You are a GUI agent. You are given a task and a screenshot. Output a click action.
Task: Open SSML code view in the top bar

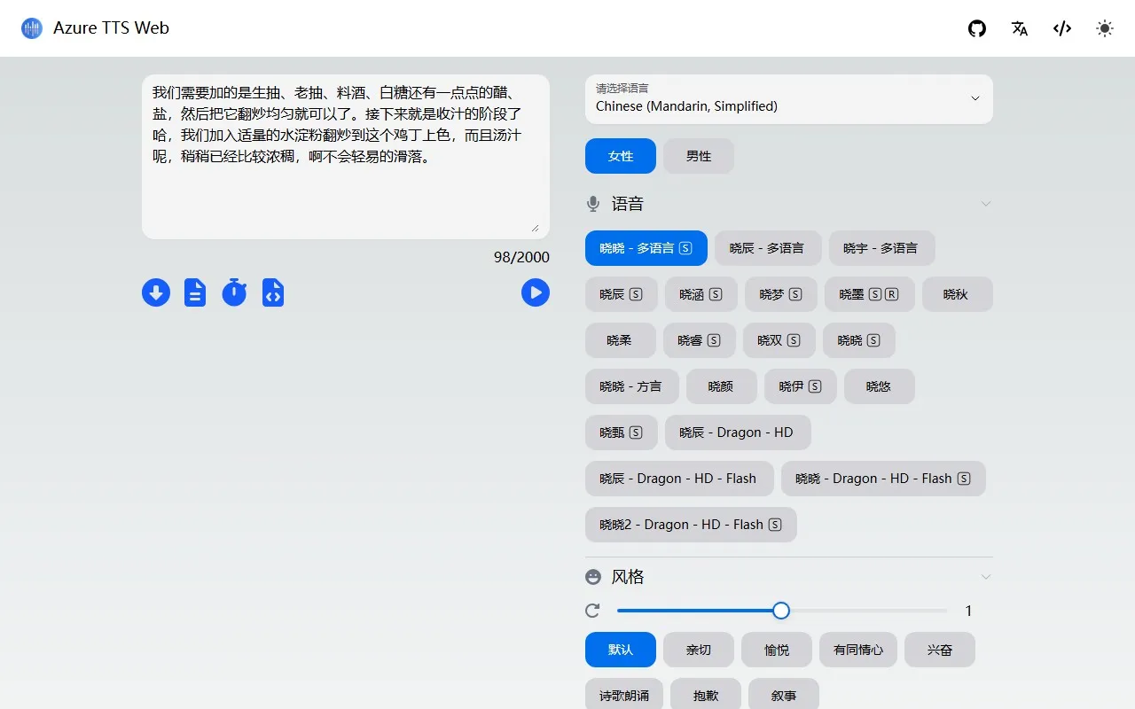click(1061, 28)
